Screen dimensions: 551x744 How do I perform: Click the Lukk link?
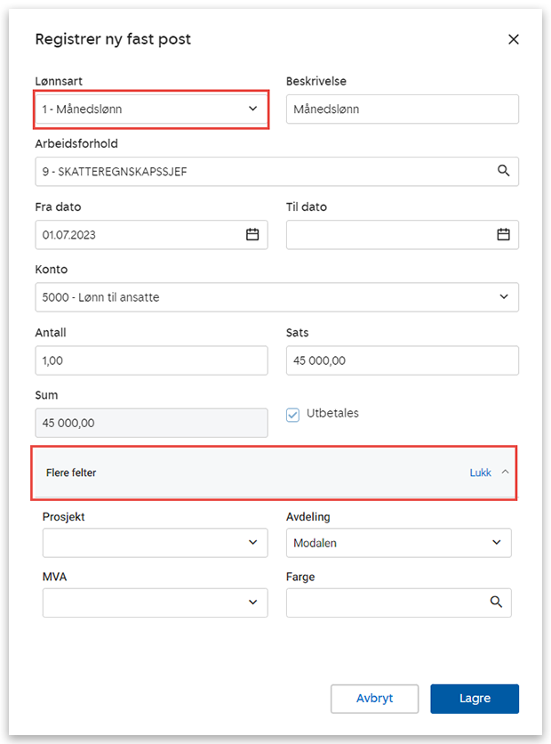coord(480,473)
